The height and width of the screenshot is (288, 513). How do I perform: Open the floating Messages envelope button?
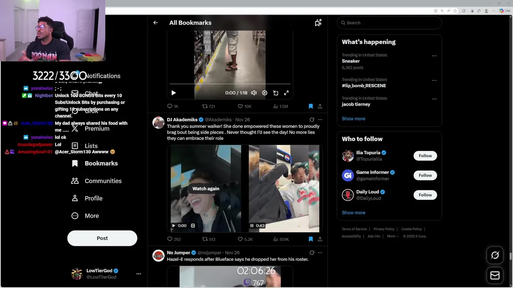(x=495, y=275)
